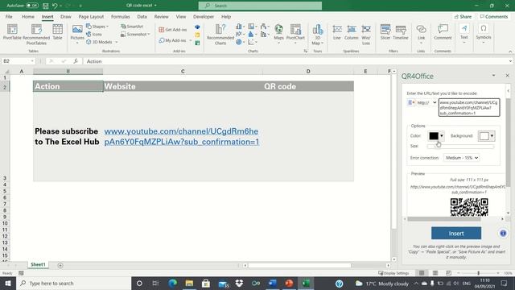Open the QR Color black swatch picker
The width and height of the screenshot is (515, 290).
coord(436,135)
